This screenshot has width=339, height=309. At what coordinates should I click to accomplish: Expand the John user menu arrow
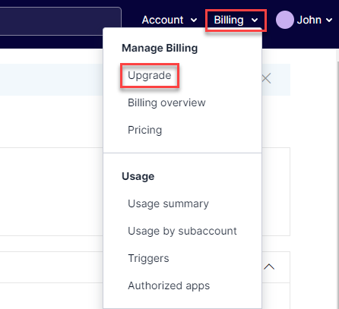coord(329,20)
